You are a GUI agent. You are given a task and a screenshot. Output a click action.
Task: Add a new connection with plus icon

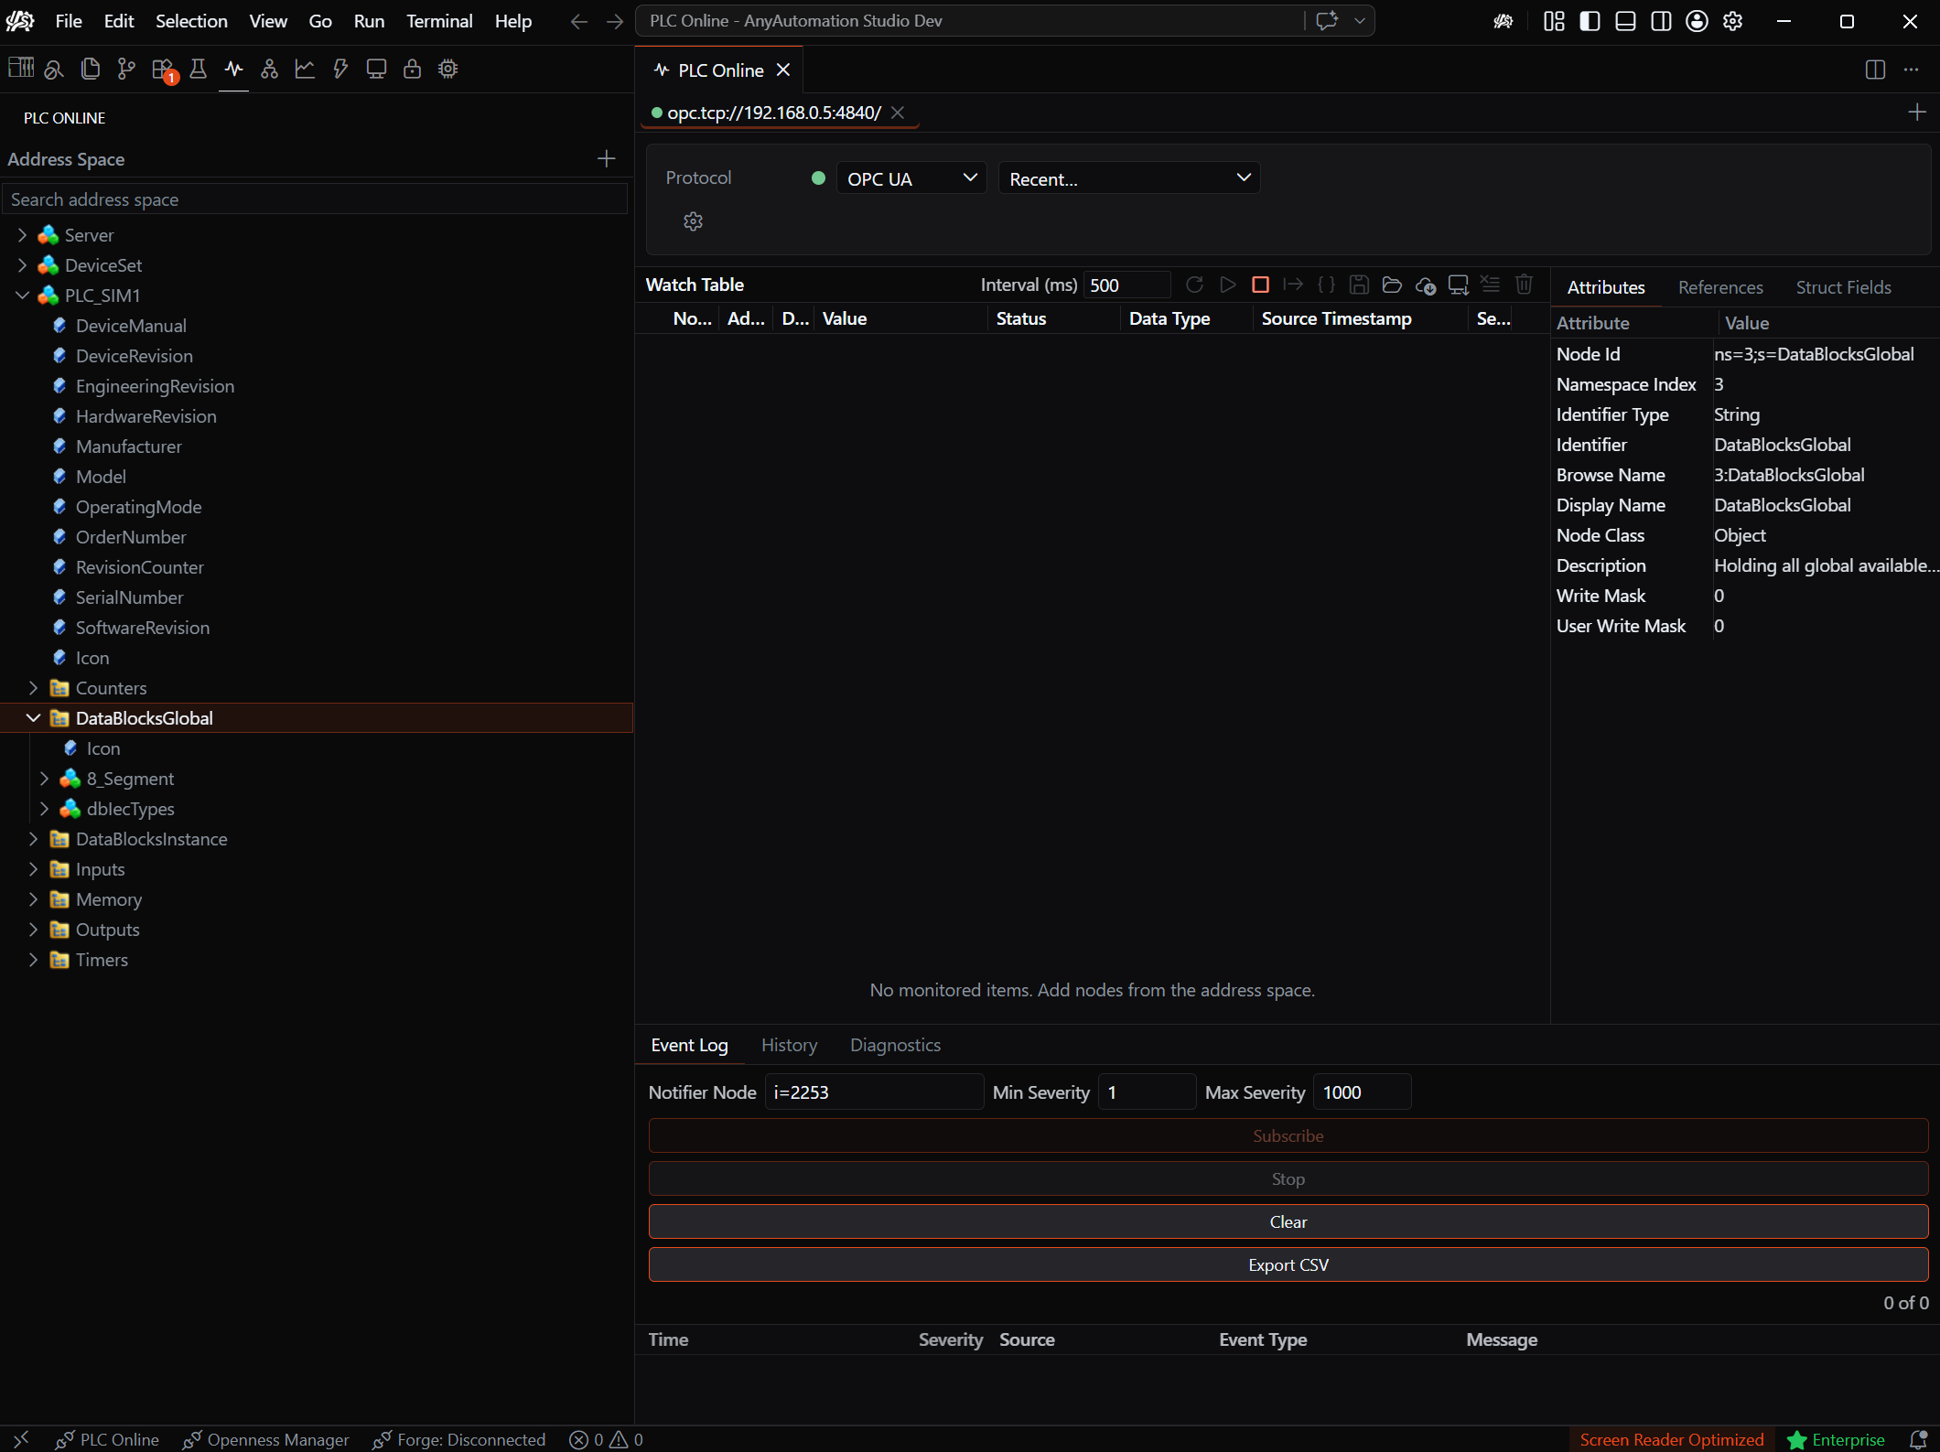1916,113
